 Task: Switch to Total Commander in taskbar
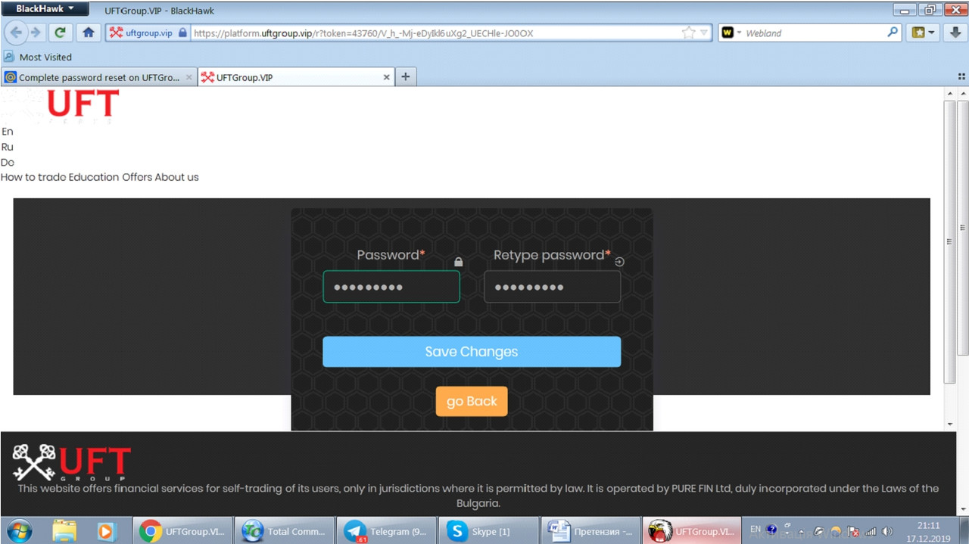tap(285, 531)
